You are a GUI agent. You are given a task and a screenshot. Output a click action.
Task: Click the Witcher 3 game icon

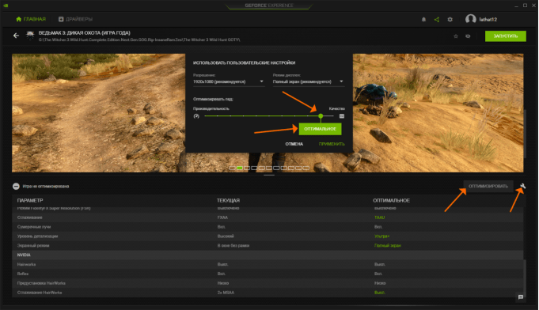pyautogui.click(x=30, y=36)
